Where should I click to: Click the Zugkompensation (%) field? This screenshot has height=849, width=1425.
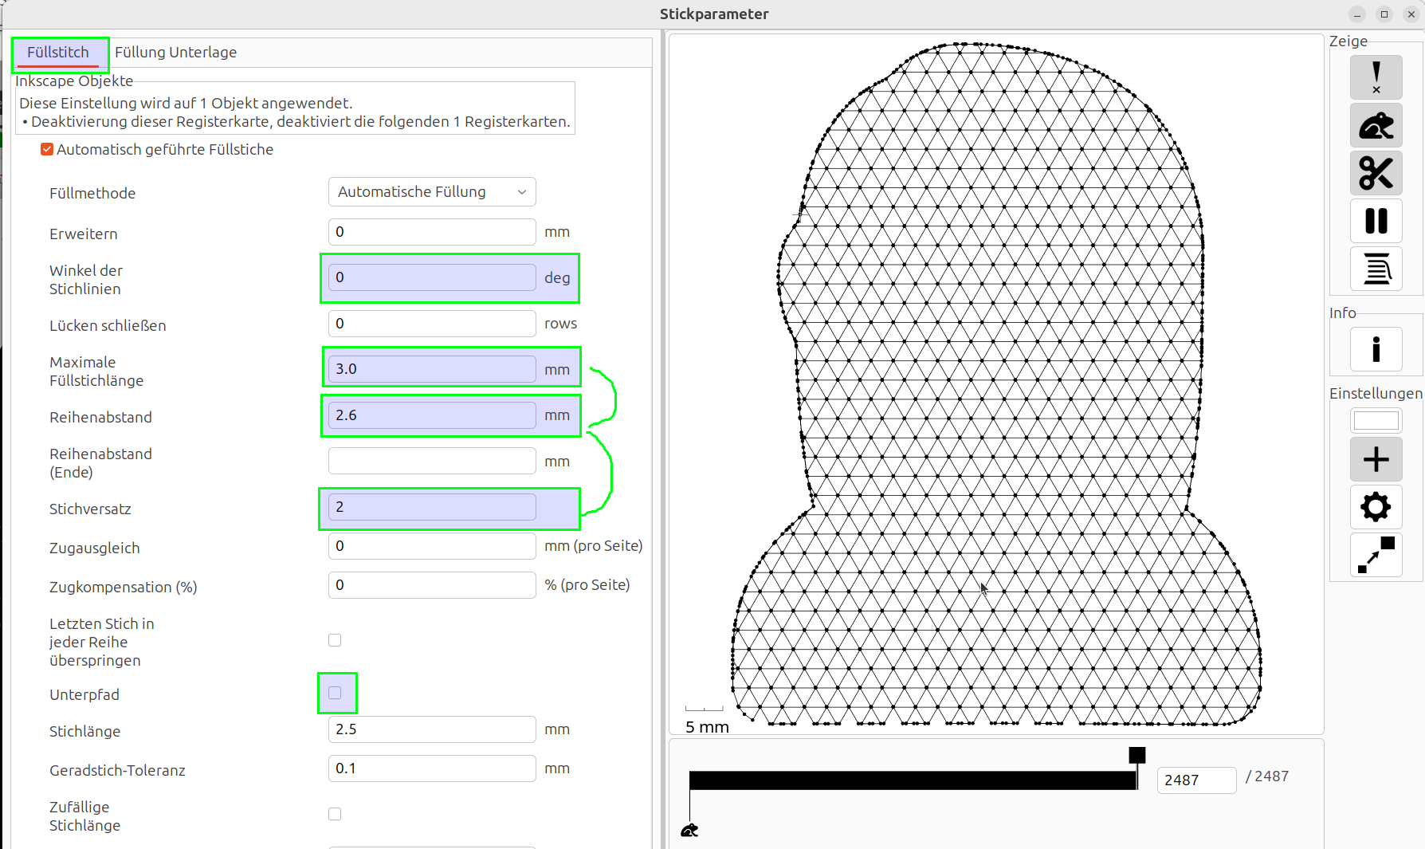432,585
